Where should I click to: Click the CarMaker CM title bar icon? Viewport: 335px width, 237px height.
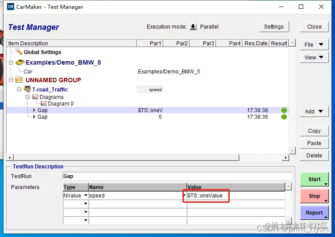click(x=11, y=7)
